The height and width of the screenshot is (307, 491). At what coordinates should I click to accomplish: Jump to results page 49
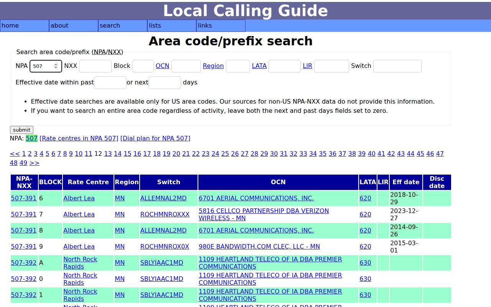23,163
